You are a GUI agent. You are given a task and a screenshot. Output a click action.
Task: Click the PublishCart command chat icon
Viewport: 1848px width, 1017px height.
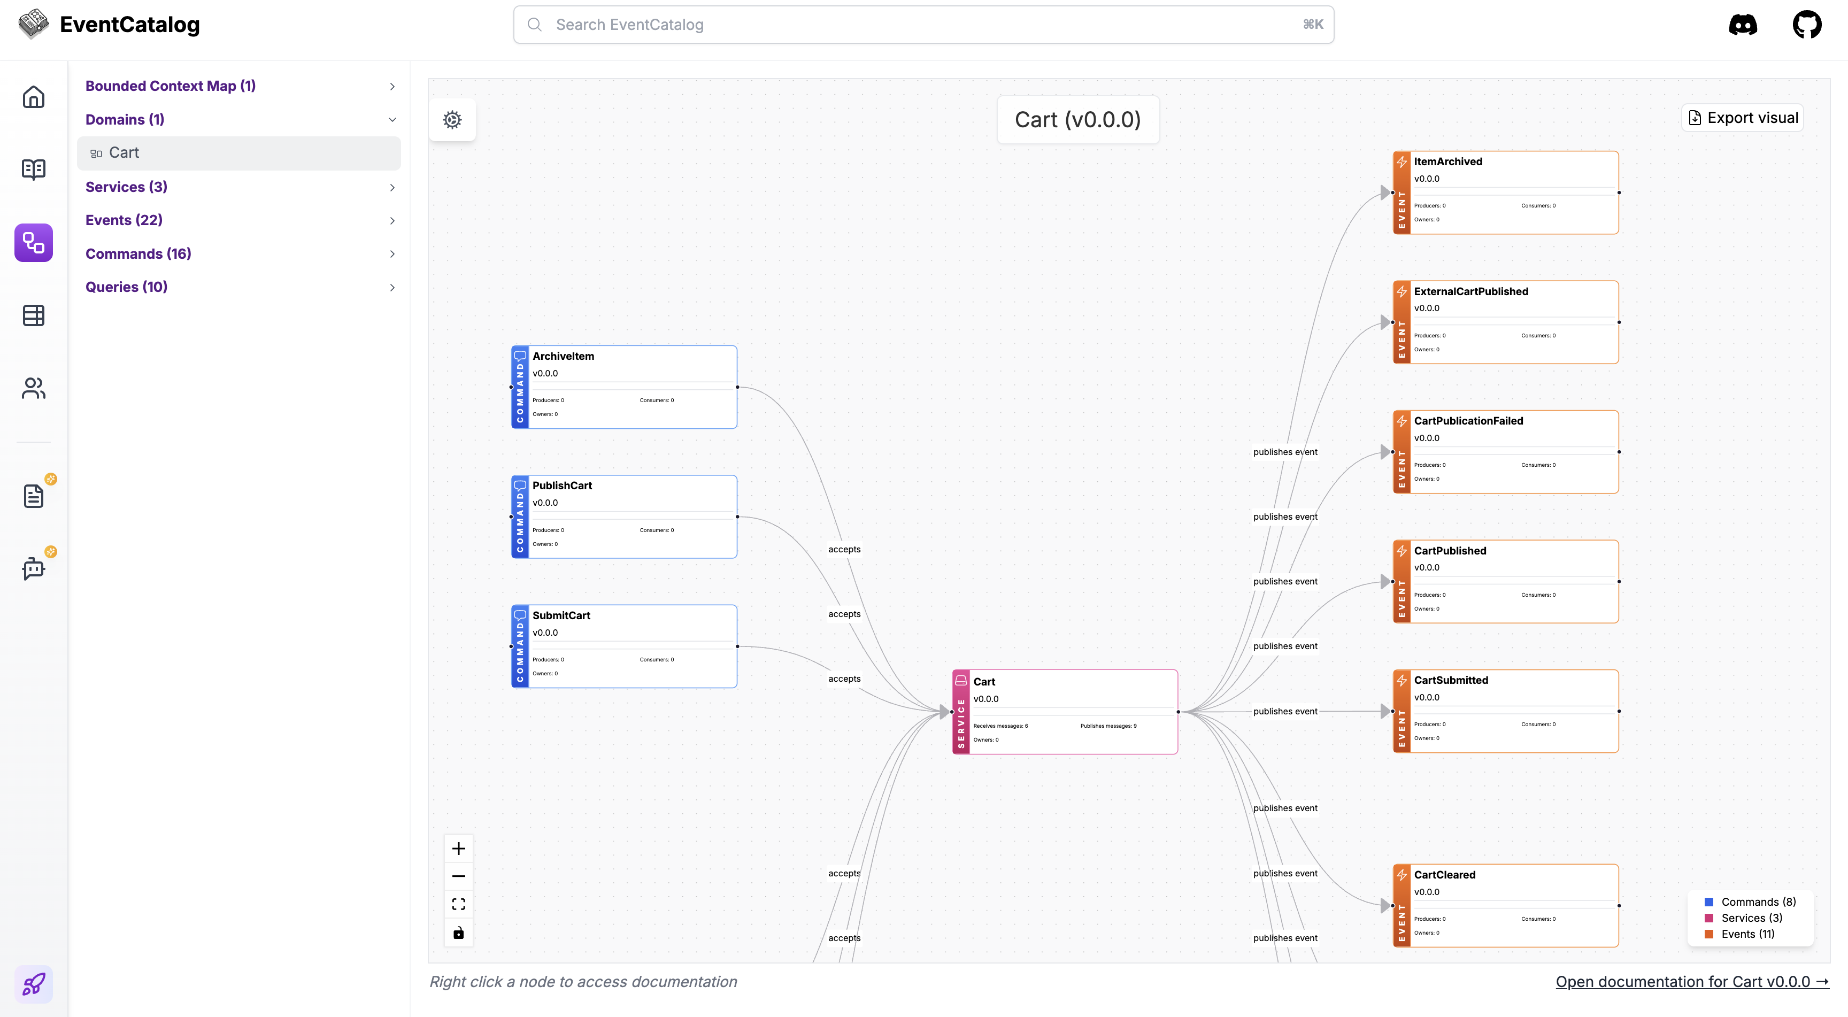[x=520, y=486]
